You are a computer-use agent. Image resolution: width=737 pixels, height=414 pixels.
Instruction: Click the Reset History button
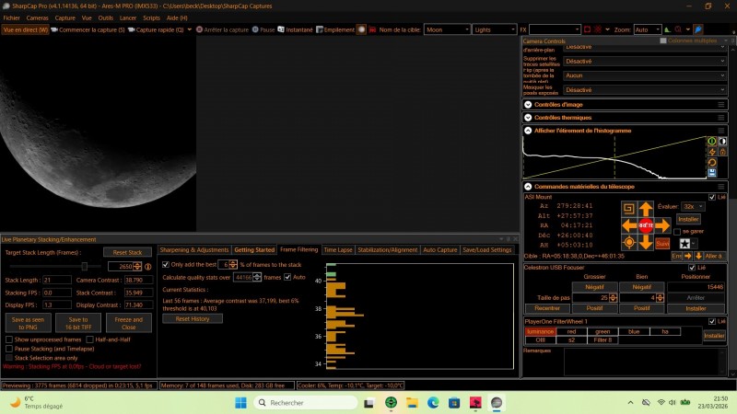[x=193, y=318]
